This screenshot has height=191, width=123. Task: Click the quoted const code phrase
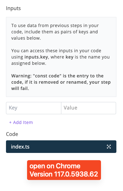[47, 76]
